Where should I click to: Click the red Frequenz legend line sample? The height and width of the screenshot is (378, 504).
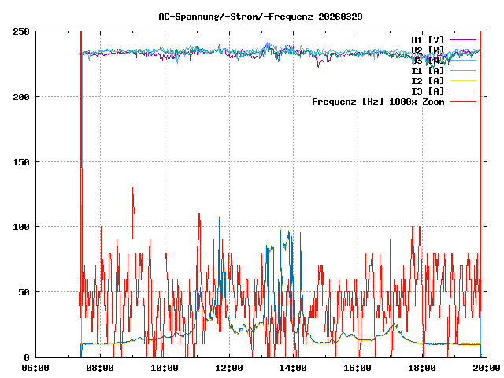464,101
